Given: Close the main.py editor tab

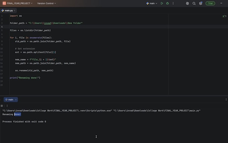Looking at the screenshot, I should [x=14, y=10].
